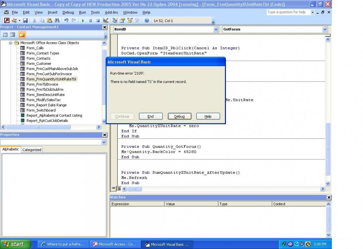Open the Debug menu
363x249 pixels.
pos(68,12)
